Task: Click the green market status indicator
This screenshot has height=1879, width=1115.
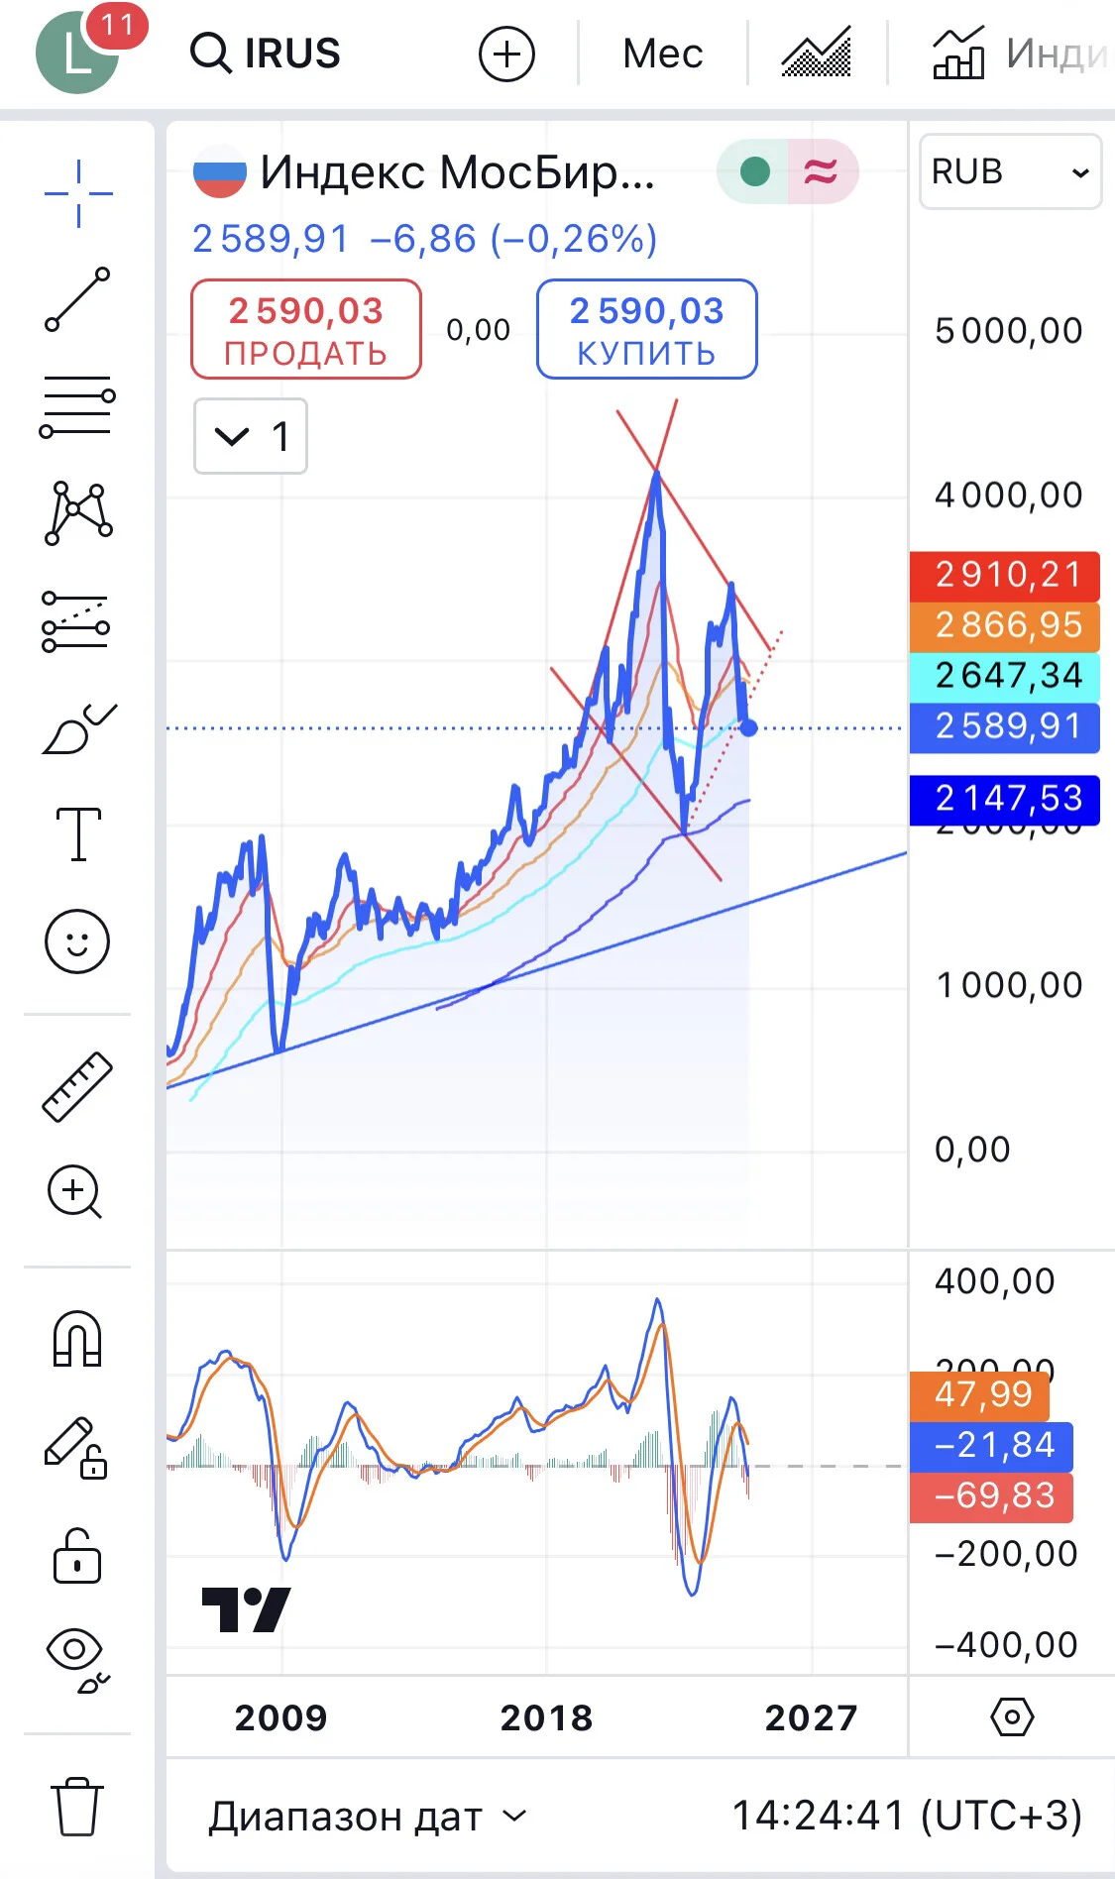Action: (754, 171)
